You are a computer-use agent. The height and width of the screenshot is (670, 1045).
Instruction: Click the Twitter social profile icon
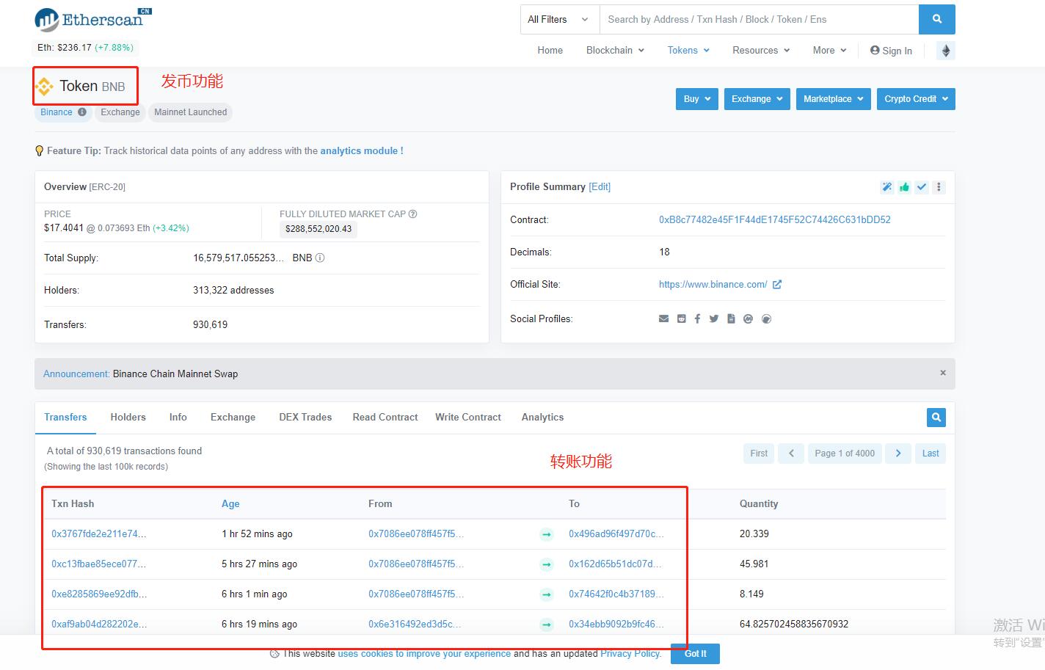tap(713, 319)
